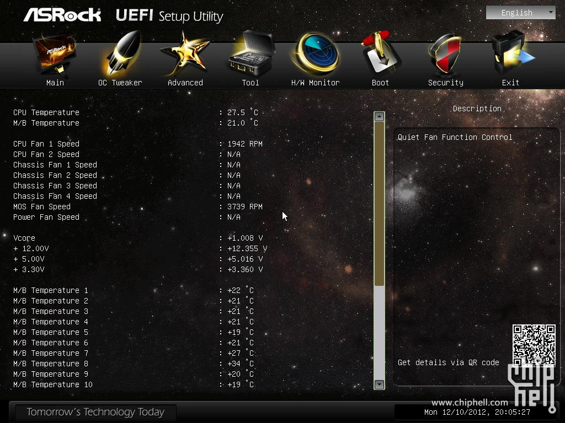Click the Description panel heading
Viewport: 565px width, 423px height.
tap(477, 109)
